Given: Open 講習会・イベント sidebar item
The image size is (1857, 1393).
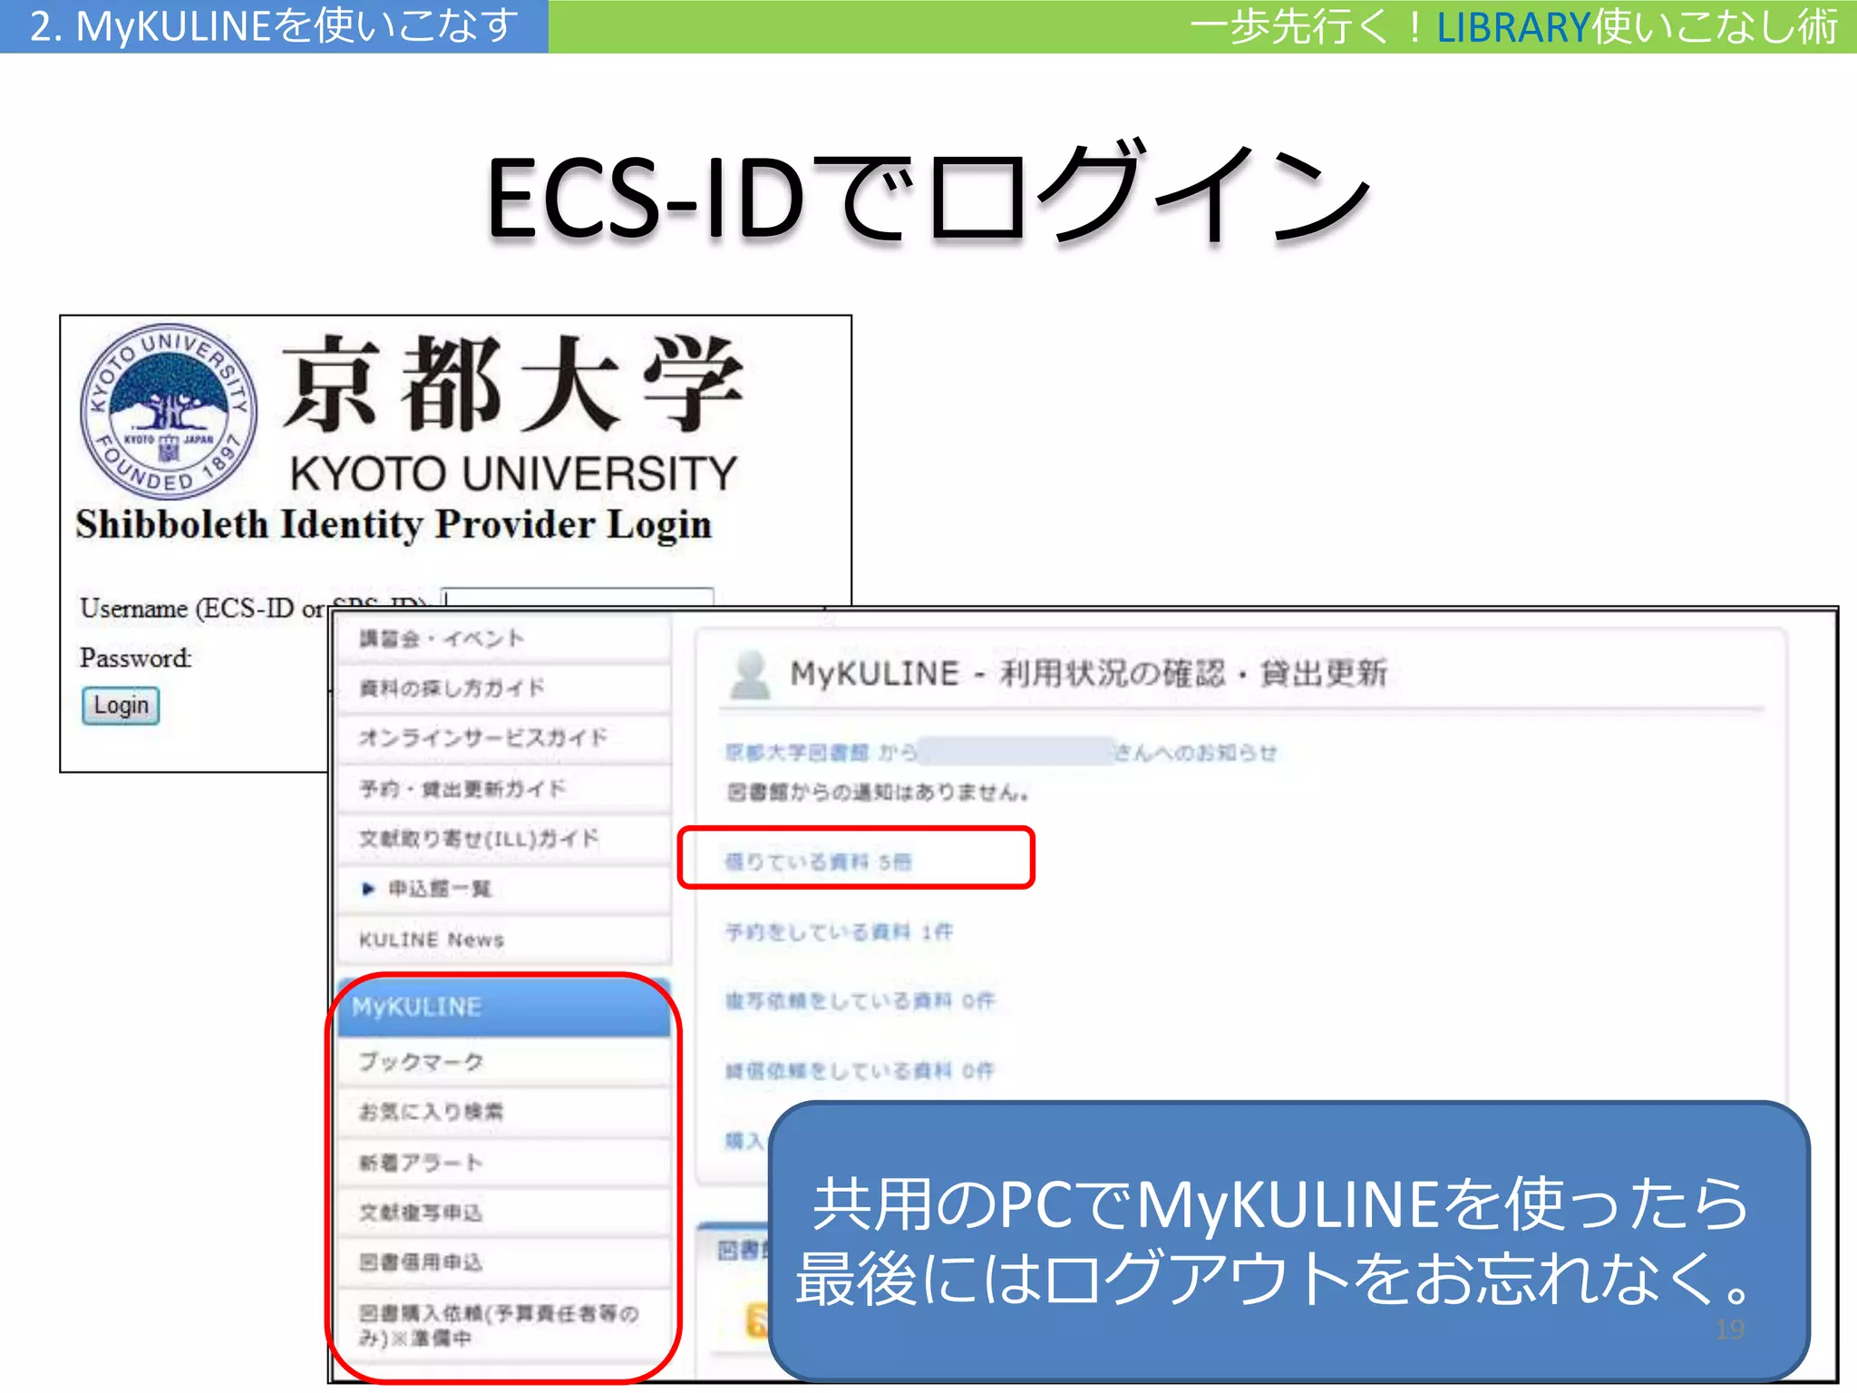Looking at the screenshot, I should [504, 638].
